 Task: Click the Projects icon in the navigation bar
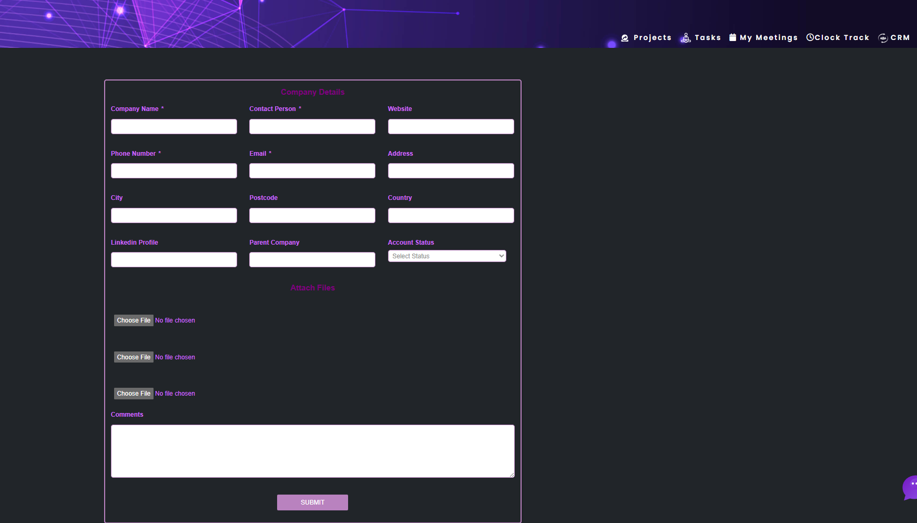pyautogui.click(x=625, y=38)
